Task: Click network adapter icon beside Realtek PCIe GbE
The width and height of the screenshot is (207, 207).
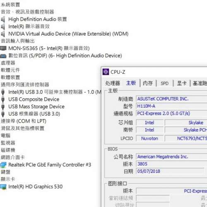Action: click(x=3, y=165)
